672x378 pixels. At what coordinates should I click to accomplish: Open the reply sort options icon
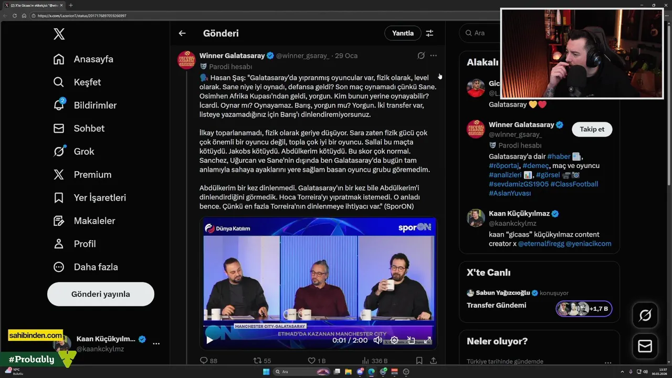[429, 33]
